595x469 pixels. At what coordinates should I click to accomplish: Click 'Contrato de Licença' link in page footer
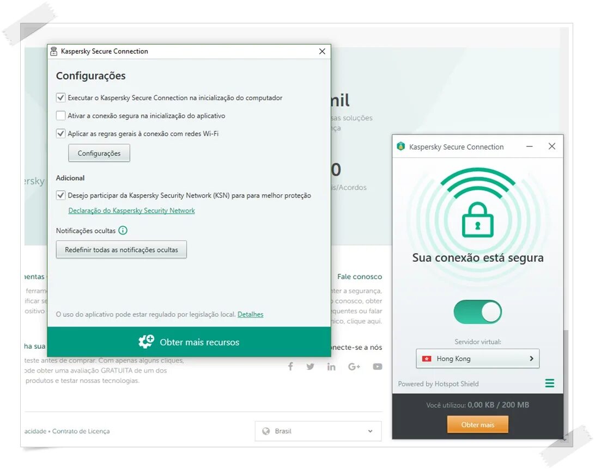tap(81, 431)
